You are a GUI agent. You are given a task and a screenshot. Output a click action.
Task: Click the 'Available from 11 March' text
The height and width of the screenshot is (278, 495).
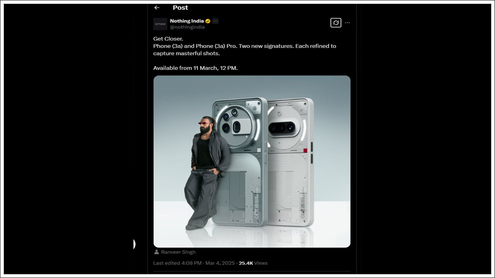tap(195, 68)
